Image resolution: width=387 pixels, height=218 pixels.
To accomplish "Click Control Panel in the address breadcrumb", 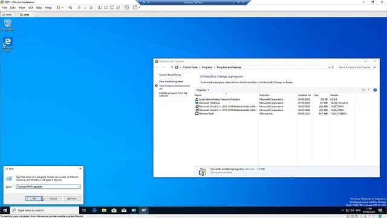I will click(190, 67).
